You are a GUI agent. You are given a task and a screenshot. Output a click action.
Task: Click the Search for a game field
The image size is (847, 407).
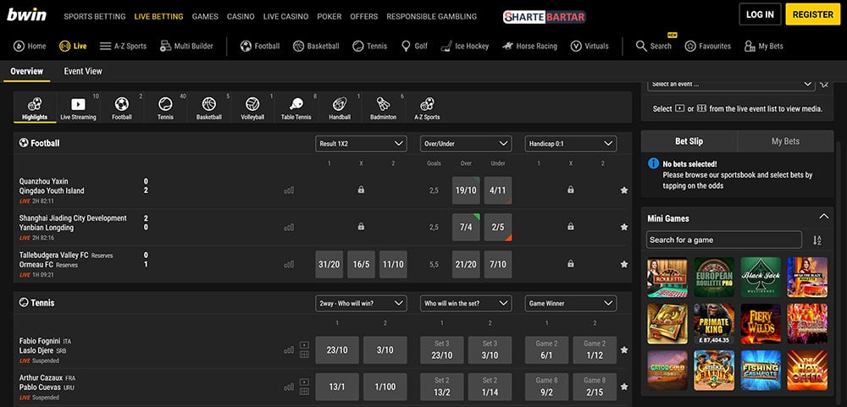tap(724, 239)
